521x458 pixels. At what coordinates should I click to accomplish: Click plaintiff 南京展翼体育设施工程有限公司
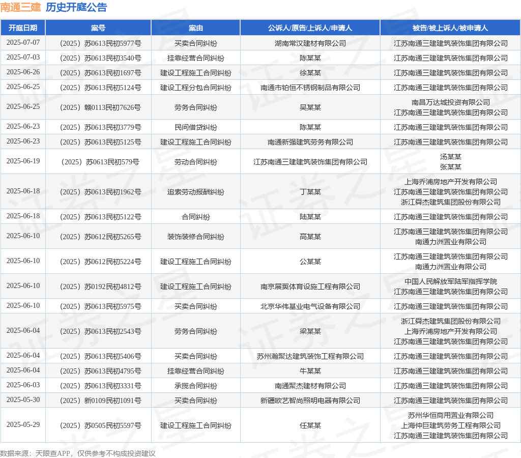[x=310, y=287]
